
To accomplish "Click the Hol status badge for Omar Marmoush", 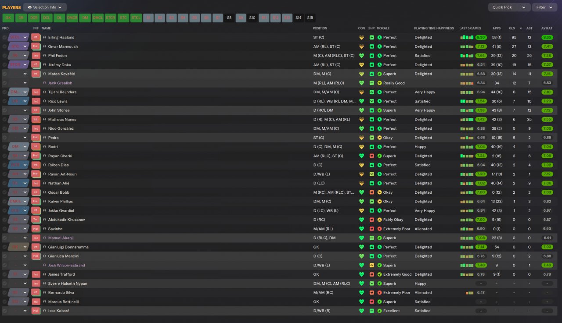I will [x=36, y=46].
